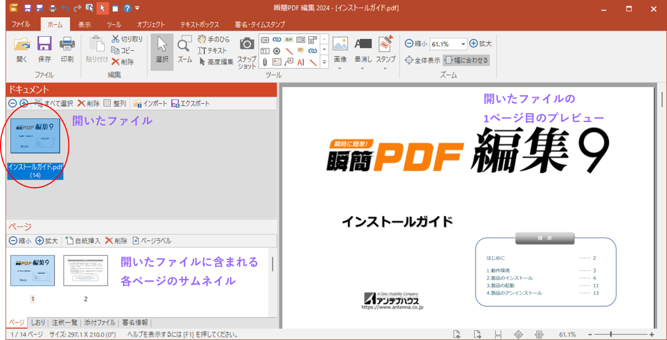The width and height of the screenshot is (667, 340).
Task: Pick the paperclip attachment tool in the gallery
Action: pos(265,62)
